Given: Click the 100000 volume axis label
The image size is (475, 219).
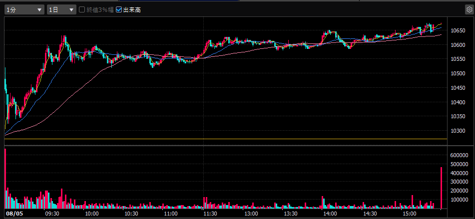Looking at the screenshot, I should [x=459, y=200].
